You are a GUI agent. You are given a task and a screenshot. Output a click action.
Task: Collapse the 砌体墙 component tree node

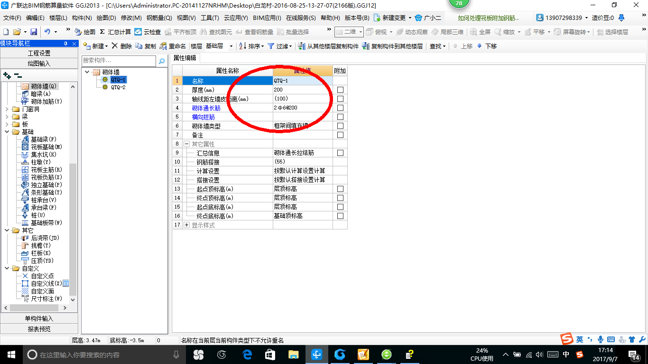pyautogui.click(x=87, y=72)
